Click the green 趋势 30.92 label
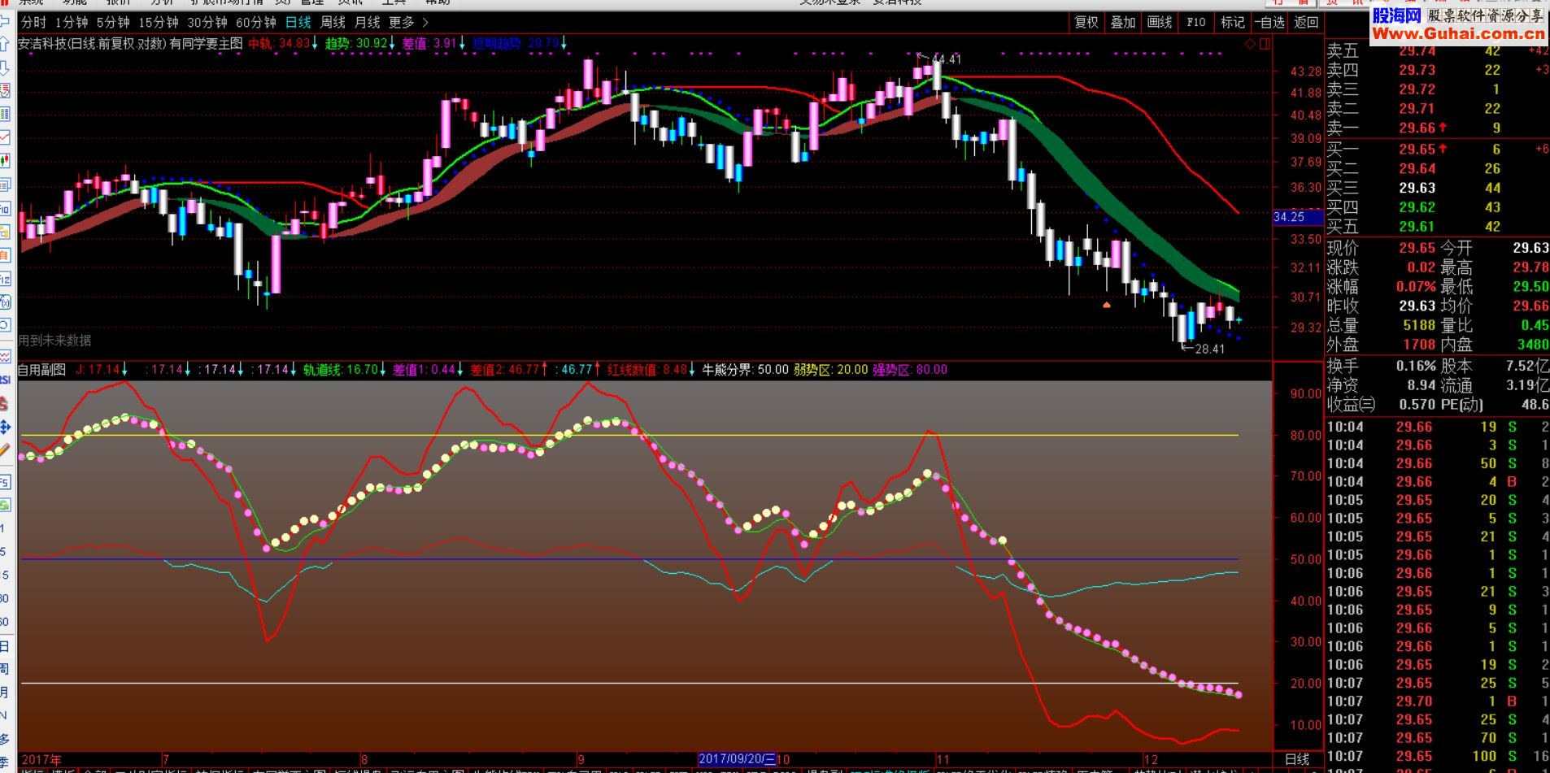Screen dimensions: 1550x773 point(359,43)
